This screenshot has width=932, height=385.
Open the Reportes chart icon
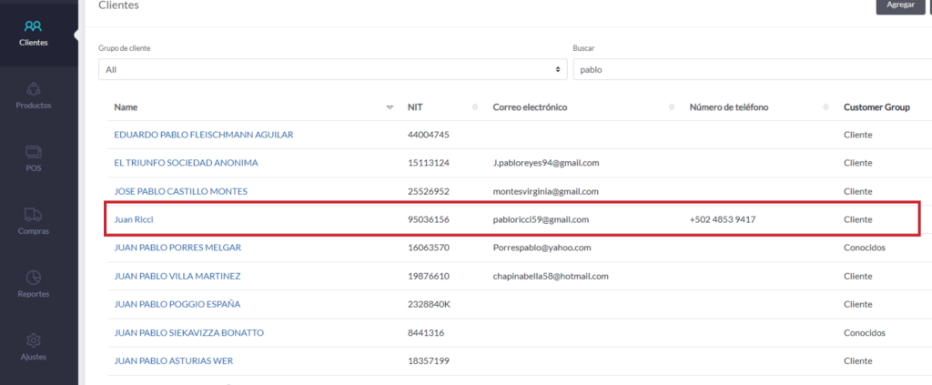point(34,278)
